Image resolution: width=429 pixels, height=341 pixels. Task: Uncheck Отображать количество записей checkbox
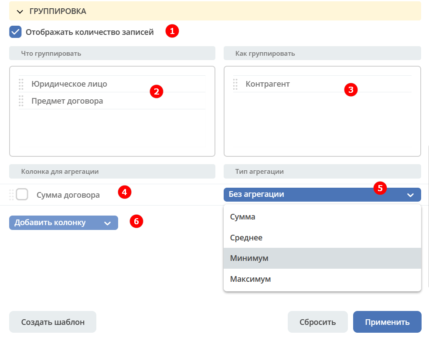point(15,32)
